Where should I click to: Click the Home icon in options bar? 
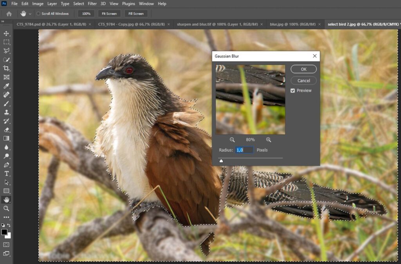pos(9,14)
